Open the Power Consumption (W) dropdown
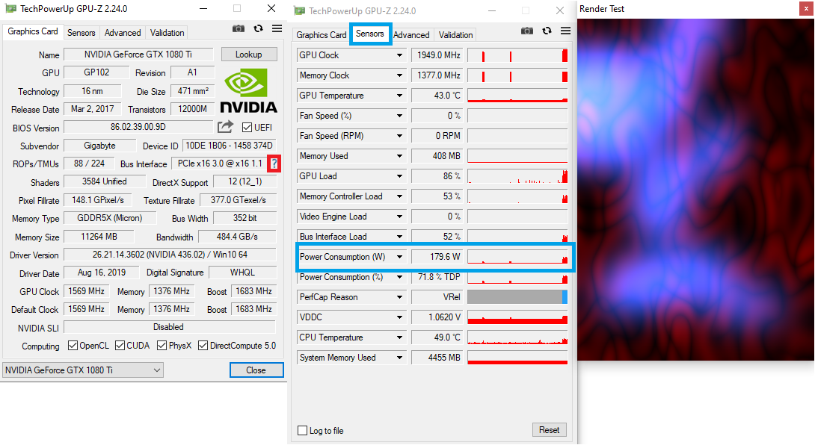The width and height of the screenshot is (815, 445). click(x=399, y=257)
